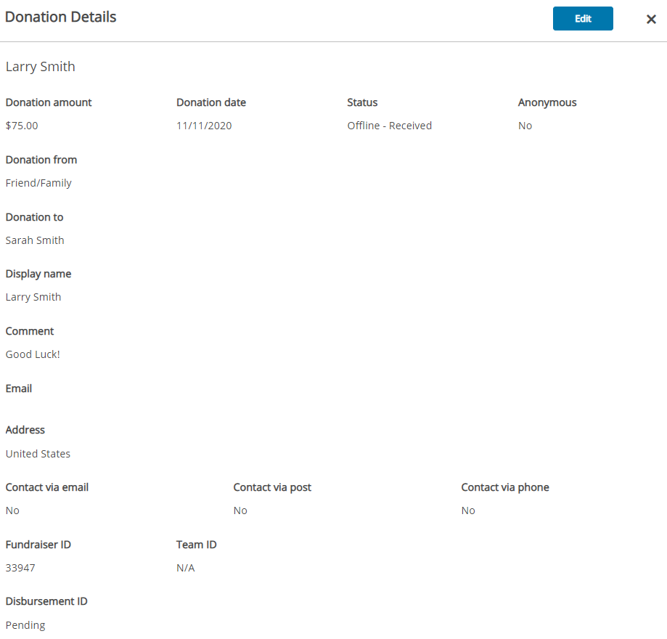667x639 pixels.
Task: Click the Status label
Action: [362, 102]
